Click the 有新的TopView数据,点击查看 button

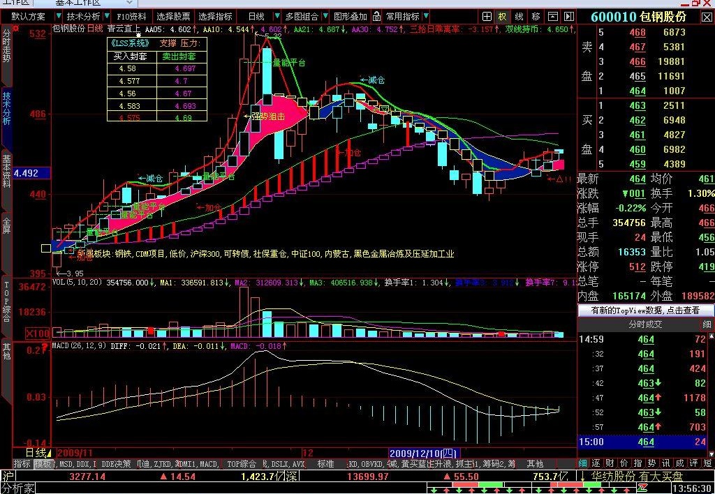645,310
